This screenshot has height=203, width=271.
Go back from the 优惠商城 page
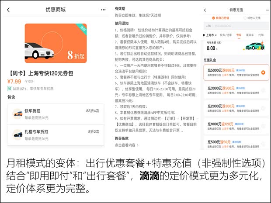[8, 10]
